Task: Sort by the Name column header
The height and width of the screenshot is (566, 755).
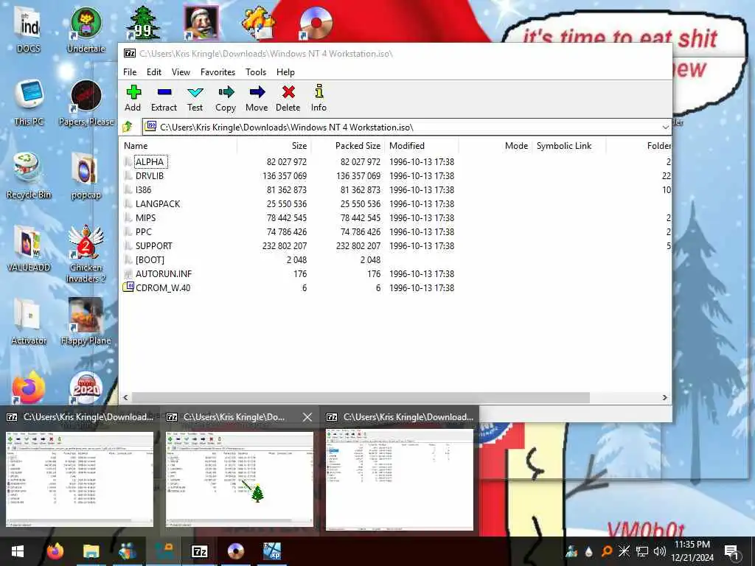Action: coord(178,146)
